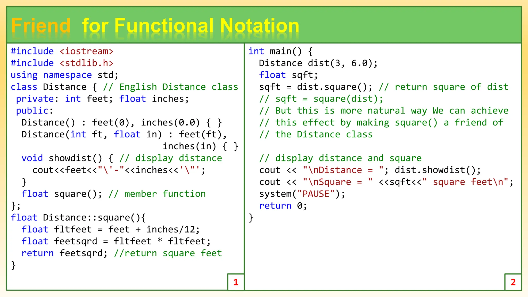528x297 pixels.
Task: Click 'void showdist() { // display distance'
Action: [122, 158]
